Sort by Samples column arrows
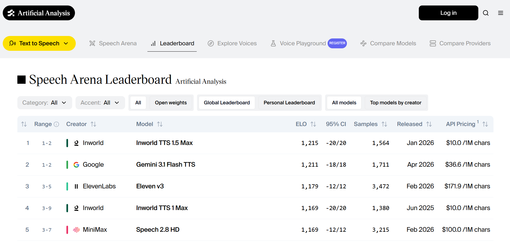The height and width of the screenshot is (243, 510). pos(384,124)
